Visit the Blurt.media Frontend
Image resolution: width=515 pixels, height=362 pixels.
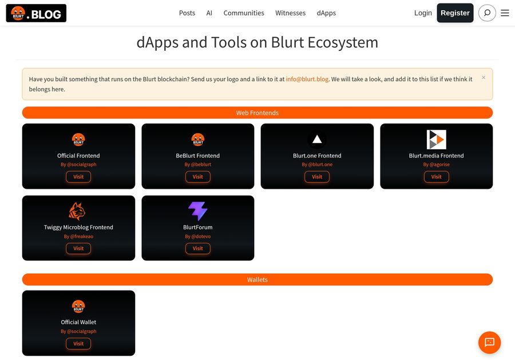pos(436,177)
